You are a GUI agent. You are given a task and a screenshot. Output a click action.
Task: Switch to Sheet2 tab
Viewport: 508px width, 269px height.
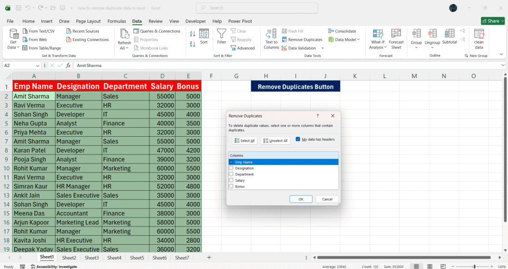[69, 258]
